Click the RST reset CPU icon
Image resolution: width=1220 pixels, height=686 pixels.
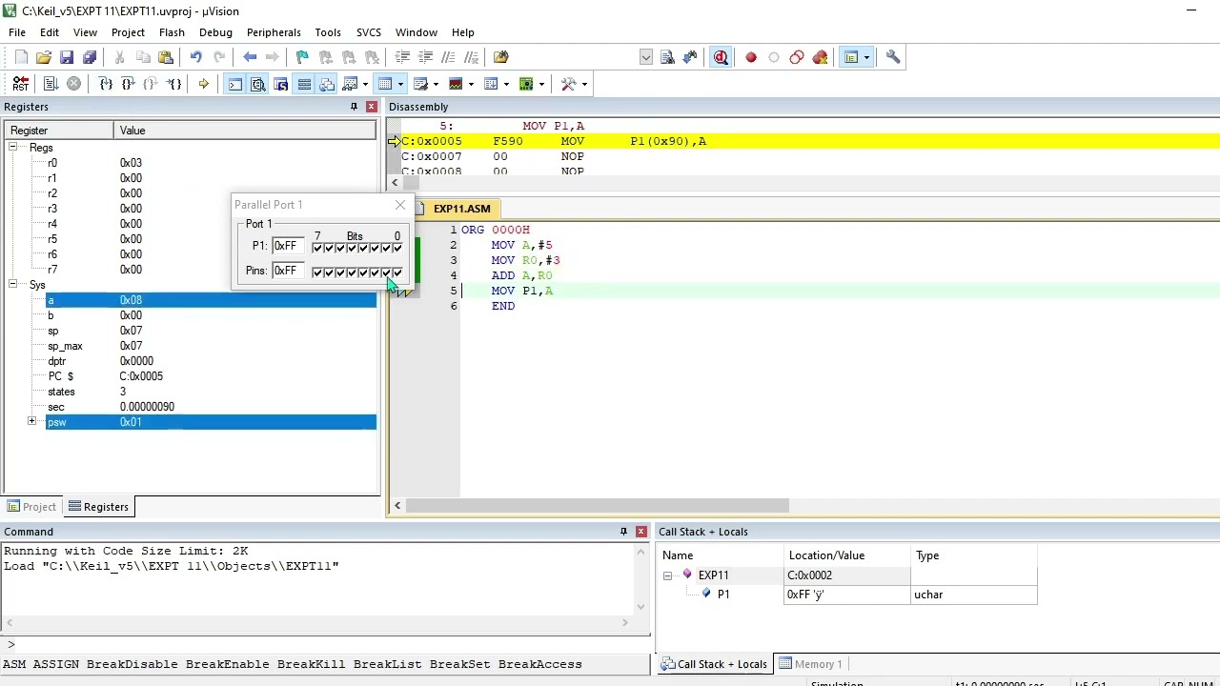[20, 84]
